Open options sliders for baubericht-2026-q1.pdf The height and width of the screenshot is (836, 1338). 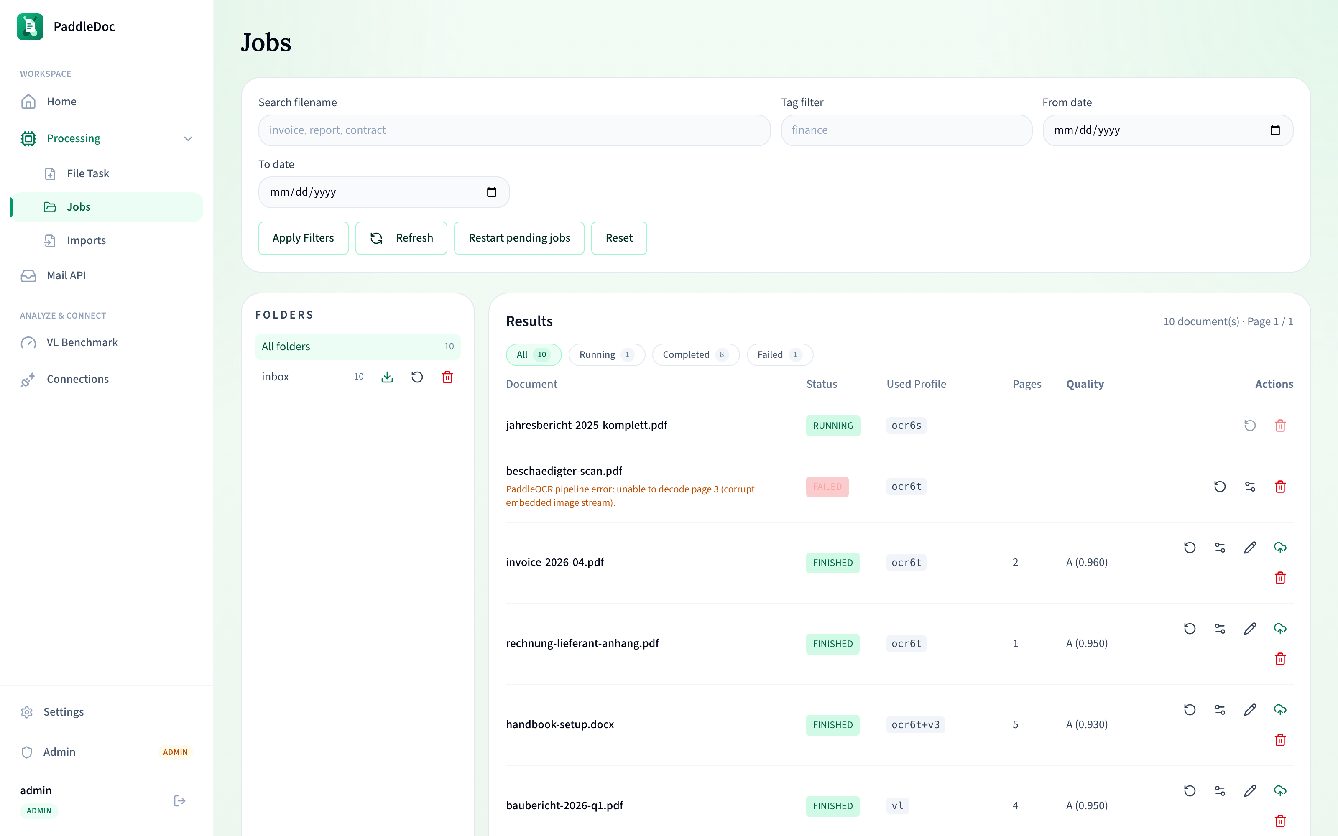click(1220, 791)
